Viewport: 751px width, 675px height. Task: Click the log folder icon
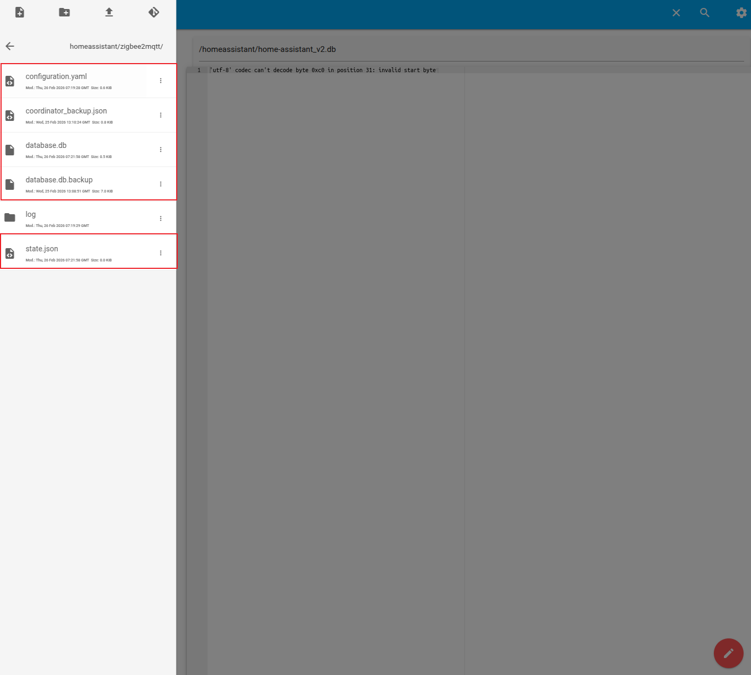point(10,217)
